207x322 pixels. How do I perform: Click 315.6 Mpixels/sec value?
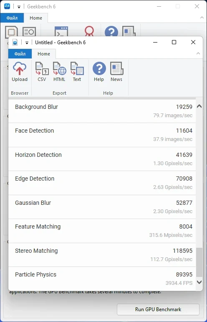(x=171, y=235)
